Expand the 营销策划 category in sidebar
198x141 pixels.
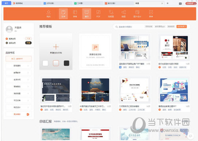[19, 86]
